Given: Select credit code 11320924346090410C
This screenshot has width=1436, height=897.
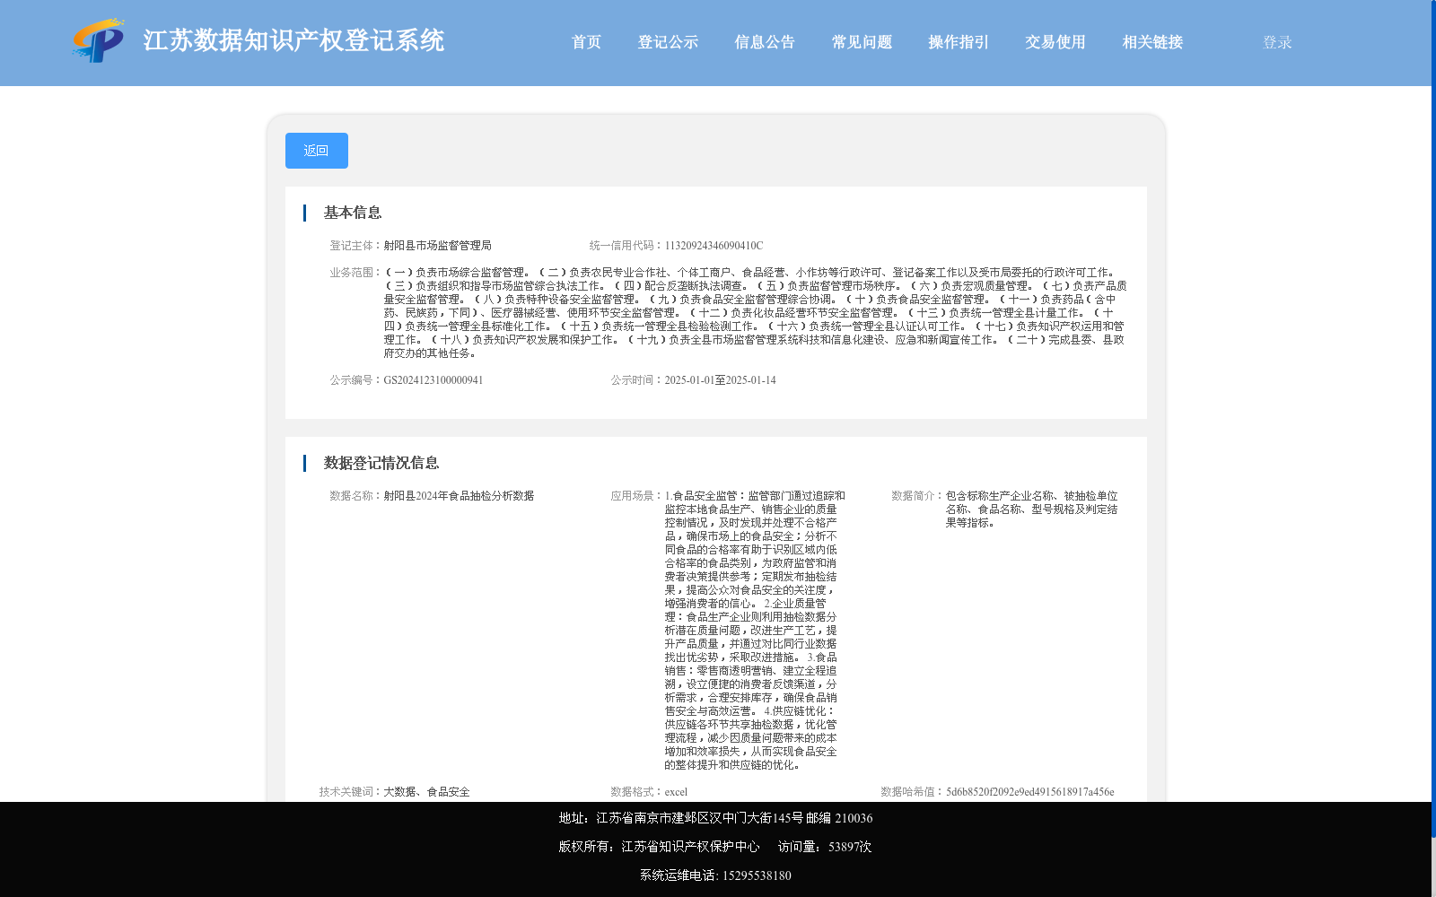Looking at the screenshot, I should click(x=714, y=246).
